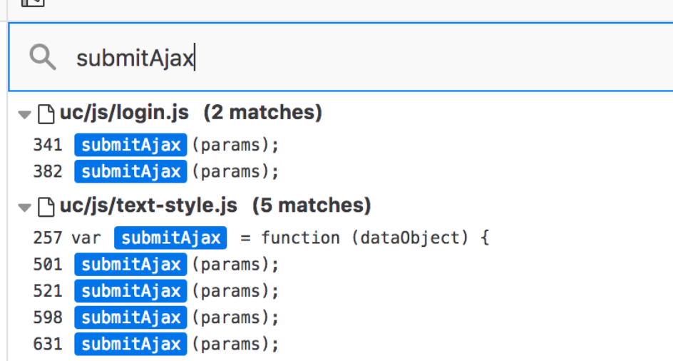Open the search result on line 598
The height and width of the screenshot is (361, 673).
(x=178, y=317)
